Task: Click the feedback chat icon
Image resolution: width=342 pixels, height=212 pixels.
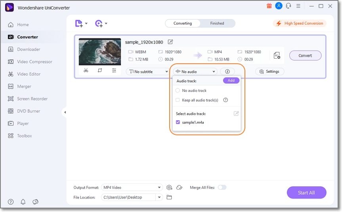Action: pos(35,202)
